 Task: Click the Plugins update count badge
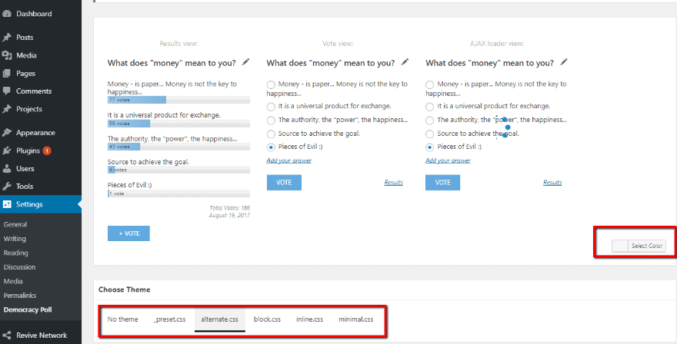[47, 150]
